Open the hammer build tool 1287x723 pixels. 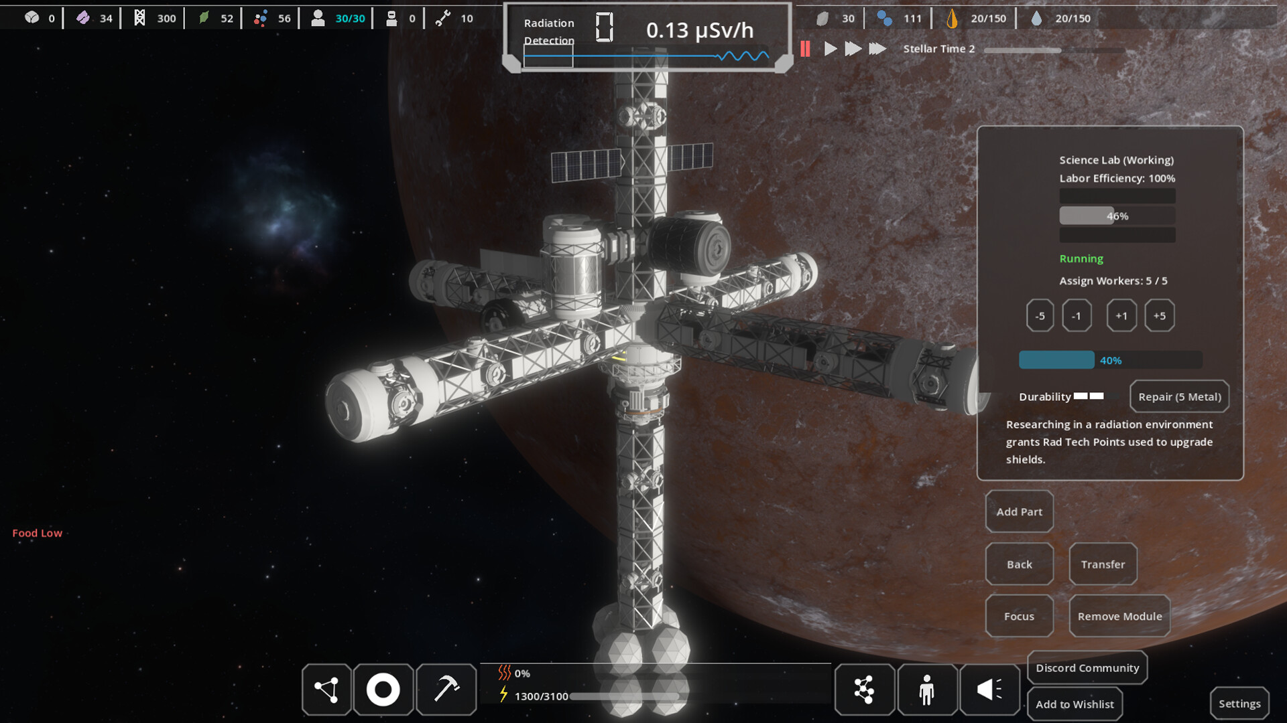coord(446,690)
